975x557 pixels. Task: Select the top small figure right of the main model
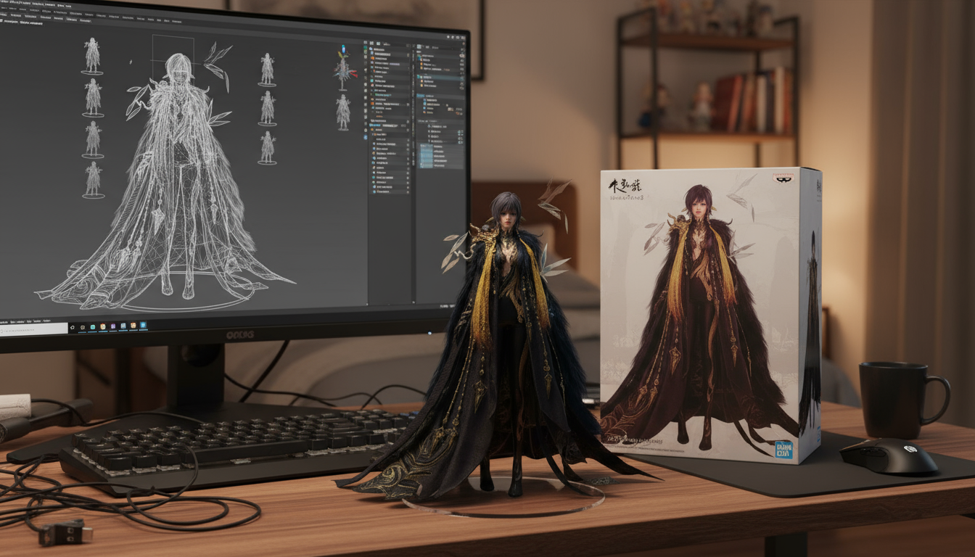pyautogui.click(x=267, y=70)
